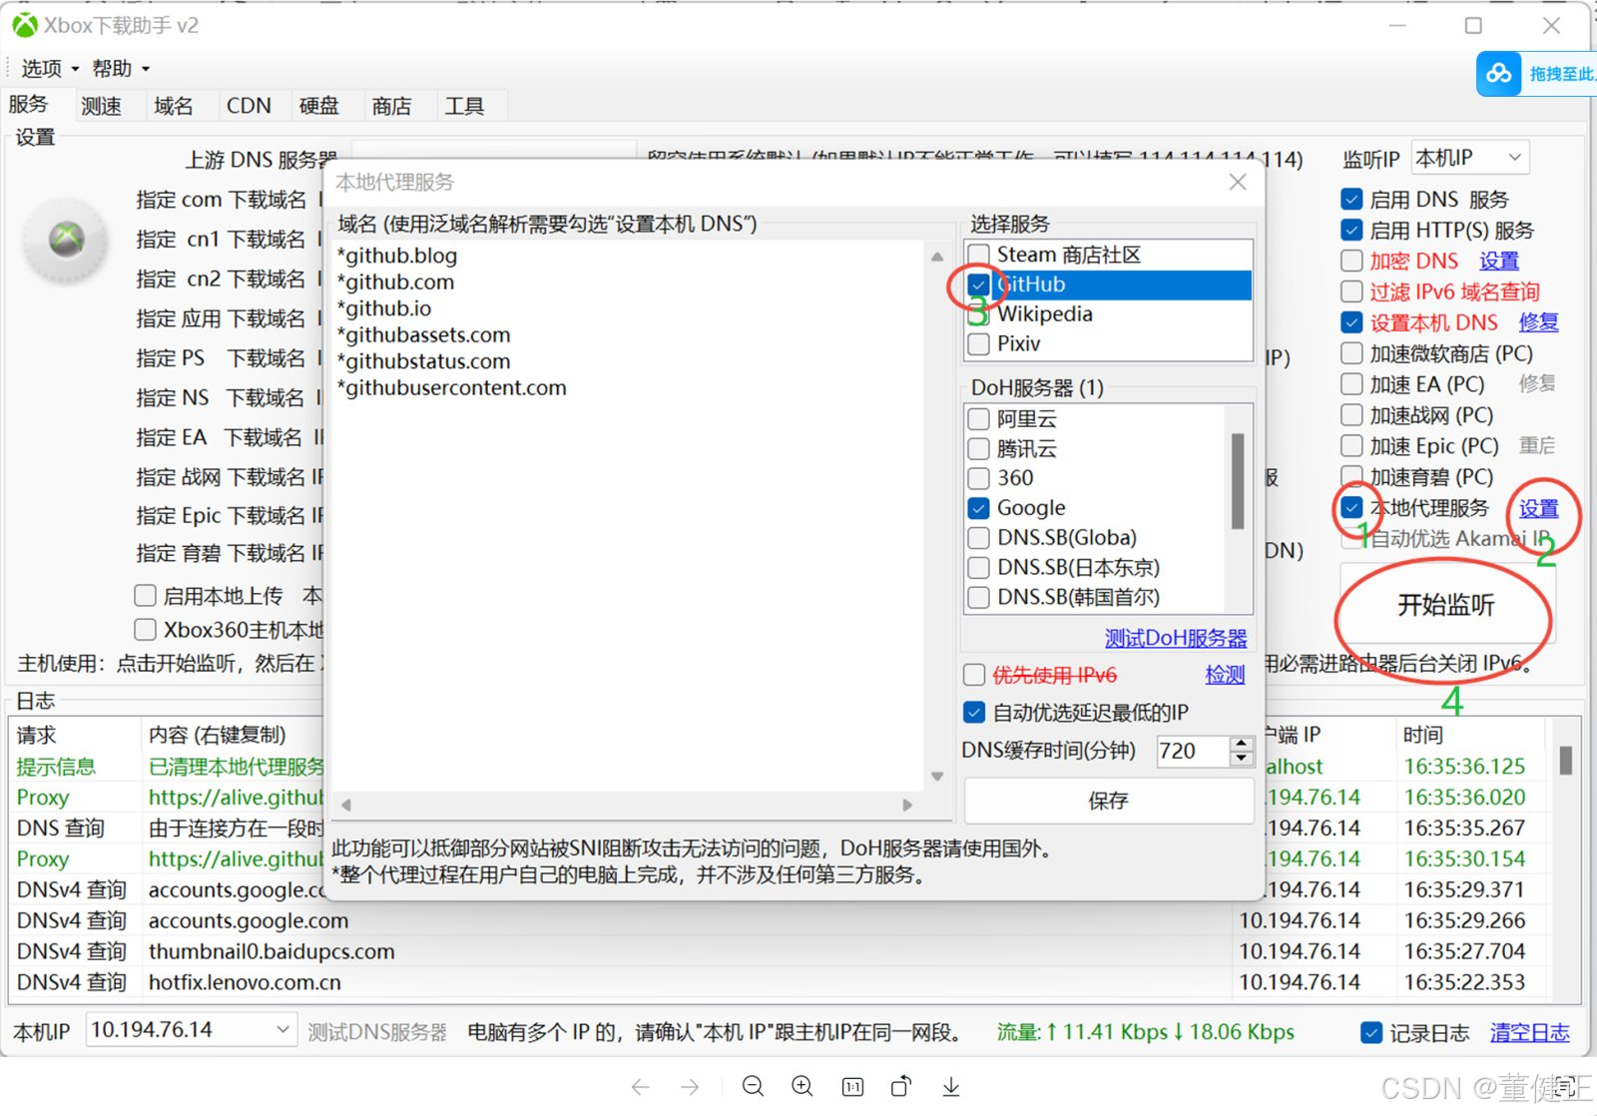Click the 设置 link beside 加密 DNS
1597x1116 pixels.
click(x=1498, y=262)
